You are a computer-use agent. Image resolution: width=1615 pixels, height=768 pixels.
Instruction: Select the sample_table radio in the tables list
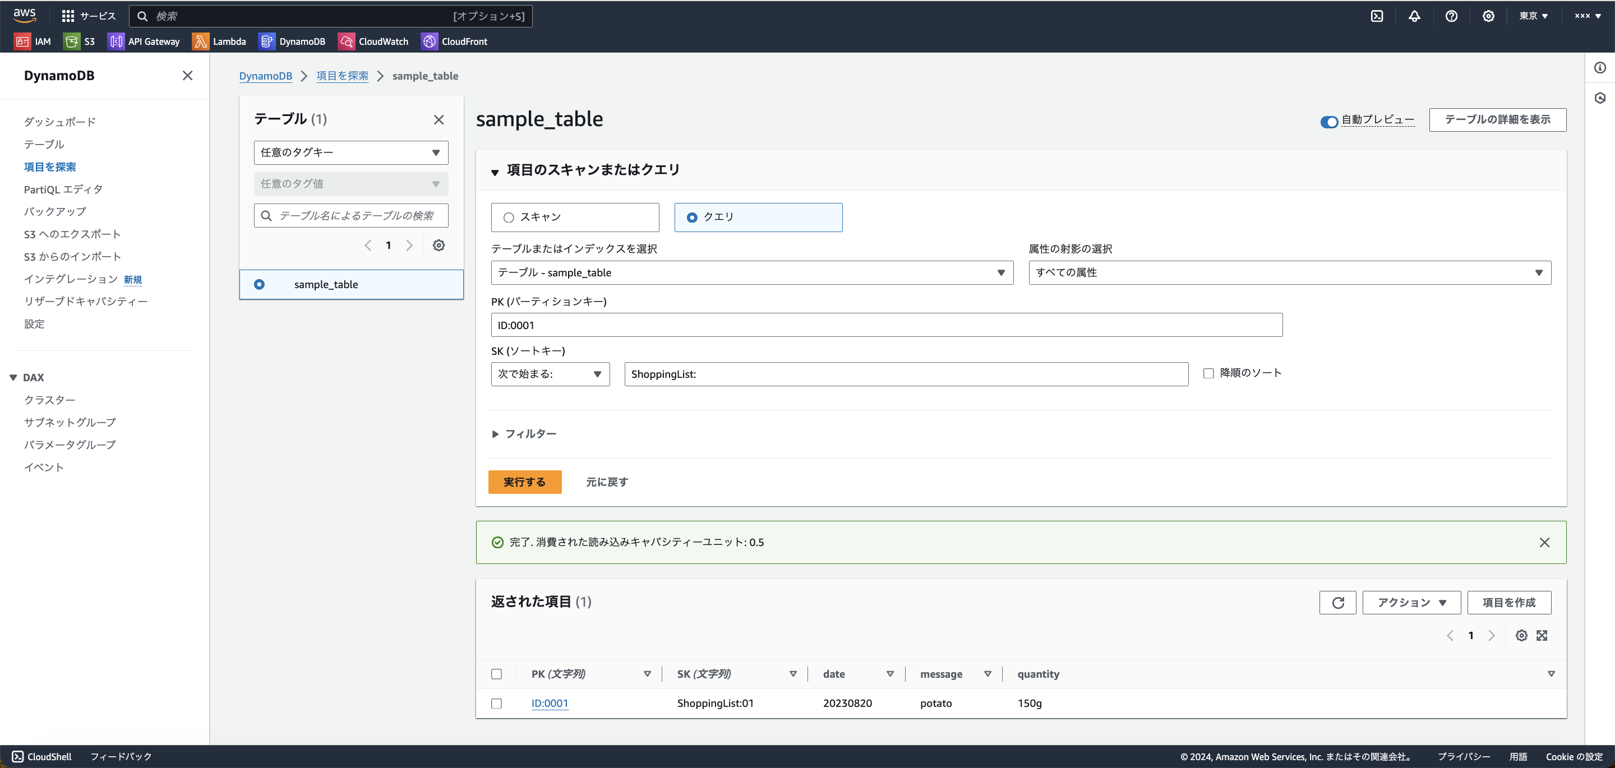(259, 285)
